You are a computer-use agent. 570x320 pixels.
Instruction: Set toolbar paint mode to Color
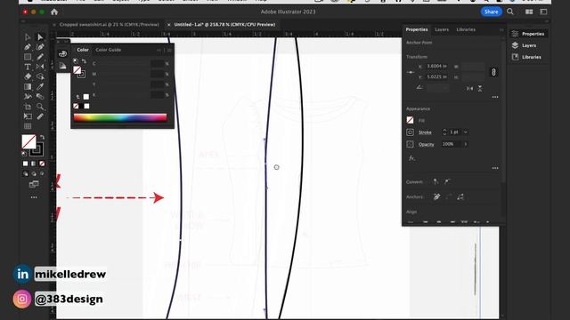point(25,164)
